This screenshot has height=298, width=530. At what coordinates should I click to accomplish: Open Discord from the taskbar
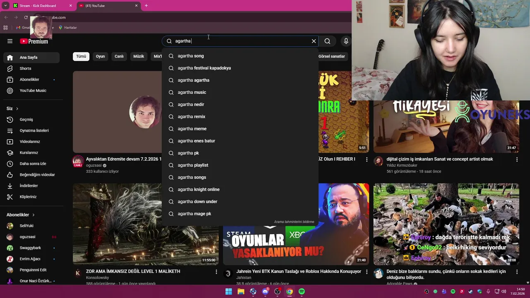pos(265,291)
